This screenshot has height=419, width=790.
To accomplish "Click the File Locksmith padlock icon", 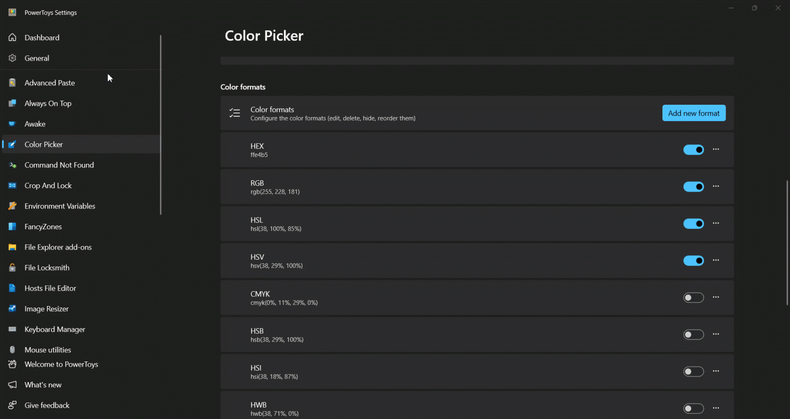I will click(x=12, y=268).
